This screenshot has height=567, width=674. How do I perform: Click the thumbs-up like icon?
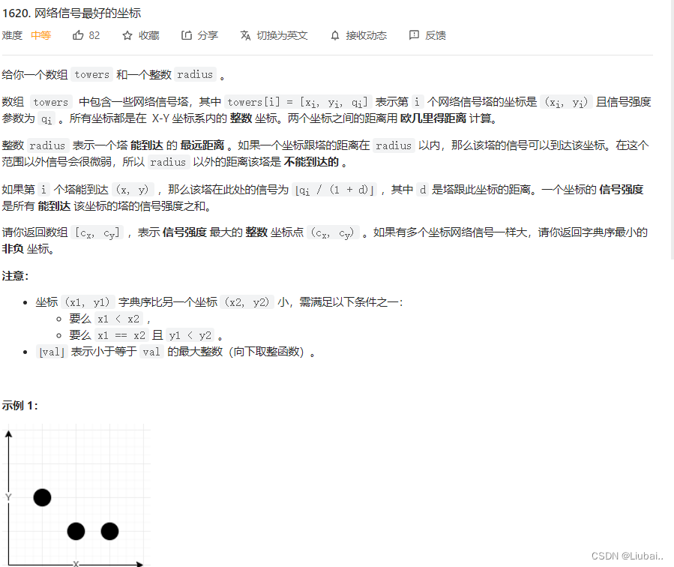point(78,35)
